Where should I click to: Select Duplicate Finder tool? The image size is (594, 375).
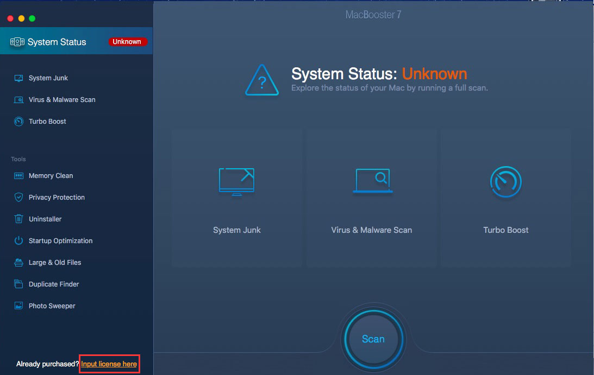[x=54, y=284]
